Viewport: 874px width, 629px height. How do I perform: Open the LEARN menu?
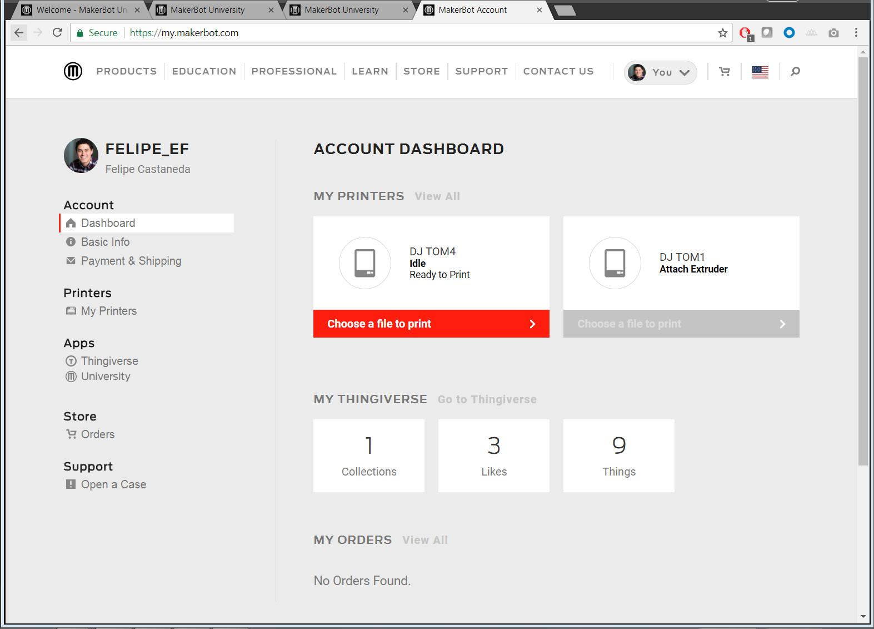pos(370,71)
